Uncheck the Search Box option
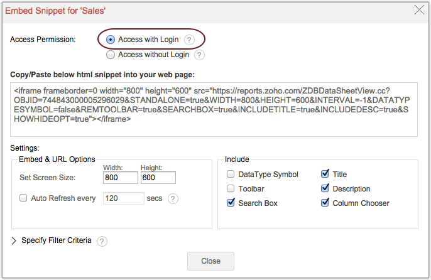Viewport: 431px width, 280px height. point(231,203)
